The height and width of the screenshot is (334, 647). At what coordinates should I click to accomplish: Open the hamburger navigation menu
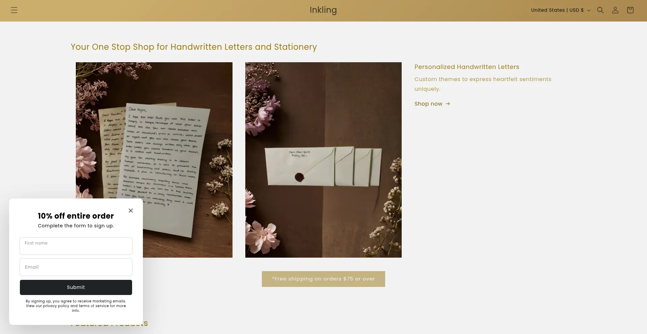14,10
